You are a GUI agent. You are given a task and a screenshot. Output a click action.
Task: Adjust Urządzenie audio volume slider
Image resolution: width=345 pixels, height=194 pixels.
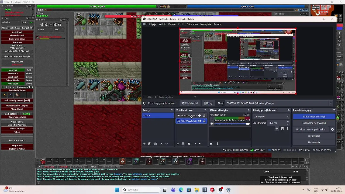[x=232, y=124]
